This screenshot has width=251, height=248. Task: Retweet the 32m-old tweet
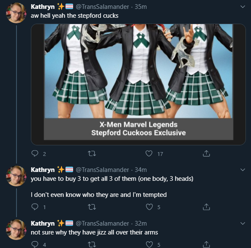coord(92,245)
